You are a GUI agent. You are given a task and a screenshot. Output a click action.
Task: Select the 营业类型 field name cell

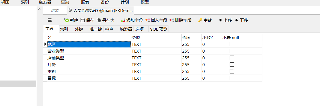click(x=89, y=51)
